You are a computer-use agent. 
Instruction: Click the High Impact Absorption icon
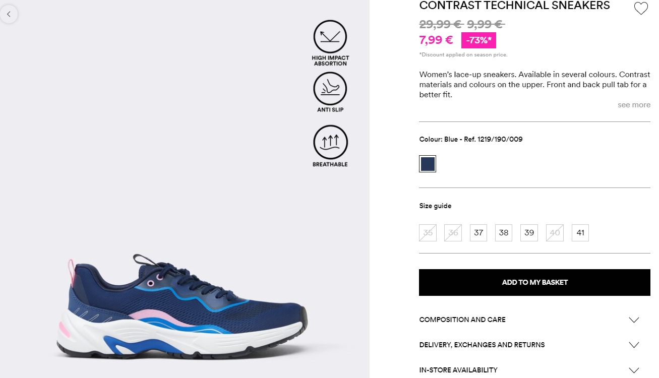(330, 37)
